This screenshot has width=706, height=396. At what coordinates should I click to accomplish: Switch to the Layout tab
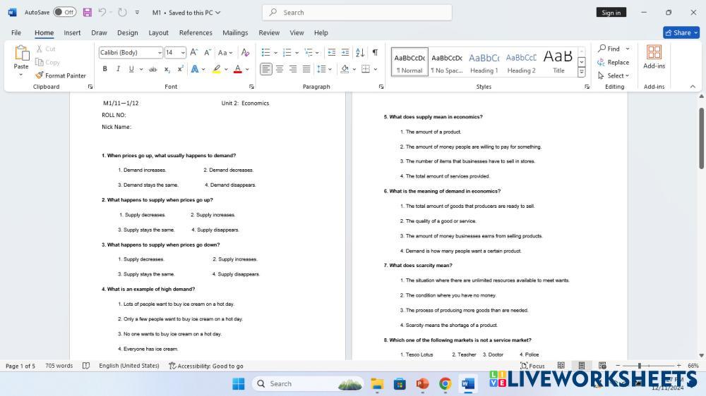click(x=158, y=32)
